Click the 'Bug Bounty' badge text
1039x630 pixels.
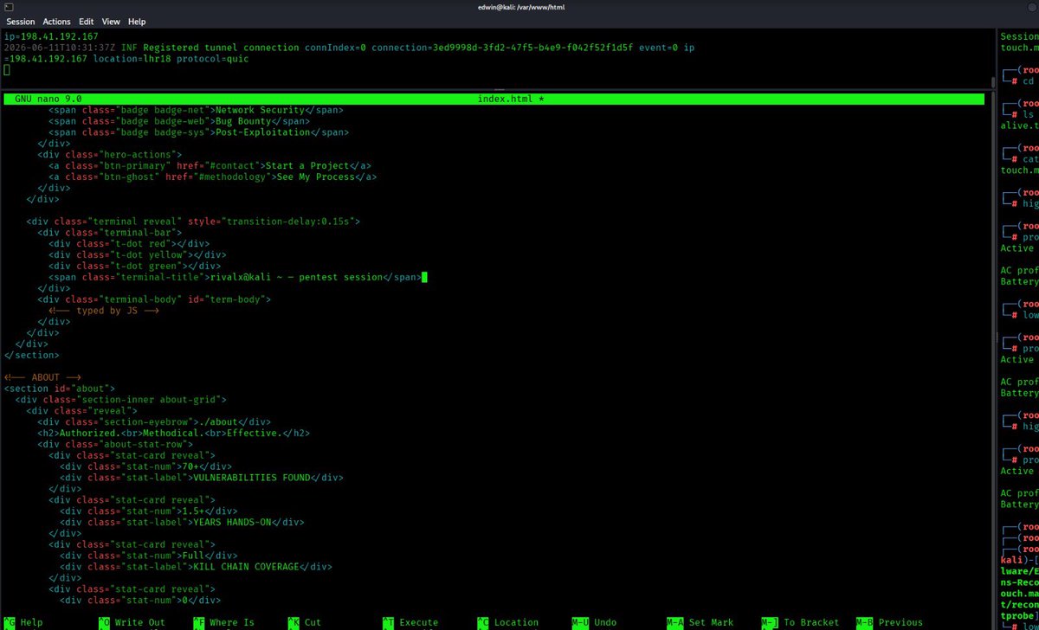point(243,121)
